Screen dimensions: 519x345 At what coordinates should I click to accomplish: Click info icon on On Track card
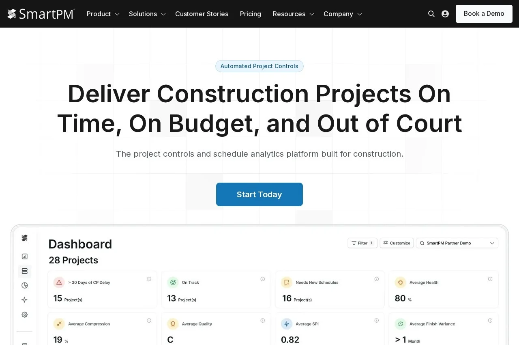(x=263, y=279)
